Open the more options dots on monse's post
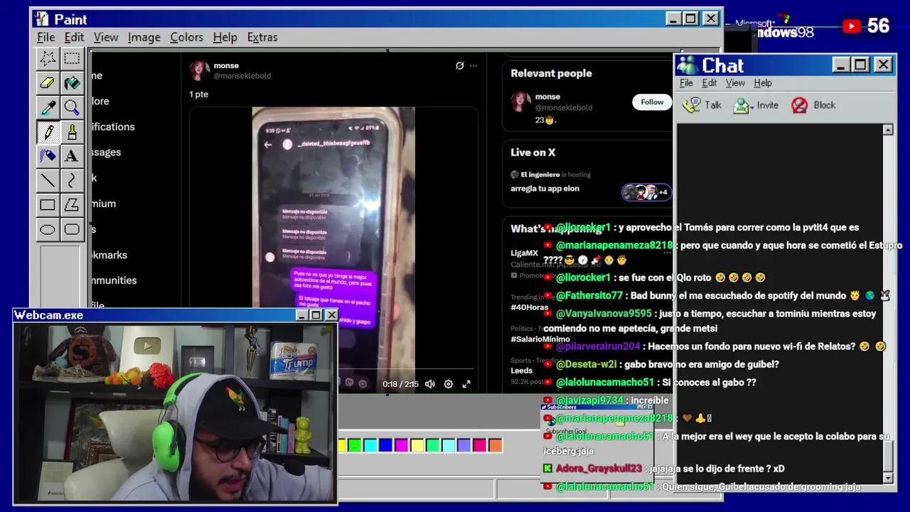This screenshot has height=512, width=910. tap(473, 65)
